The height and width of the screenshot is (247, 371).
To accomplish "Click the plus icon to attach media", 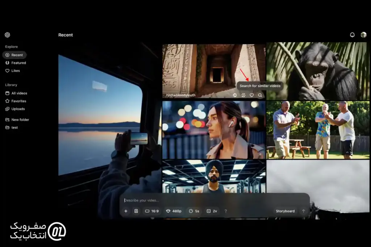I will 126,211.
